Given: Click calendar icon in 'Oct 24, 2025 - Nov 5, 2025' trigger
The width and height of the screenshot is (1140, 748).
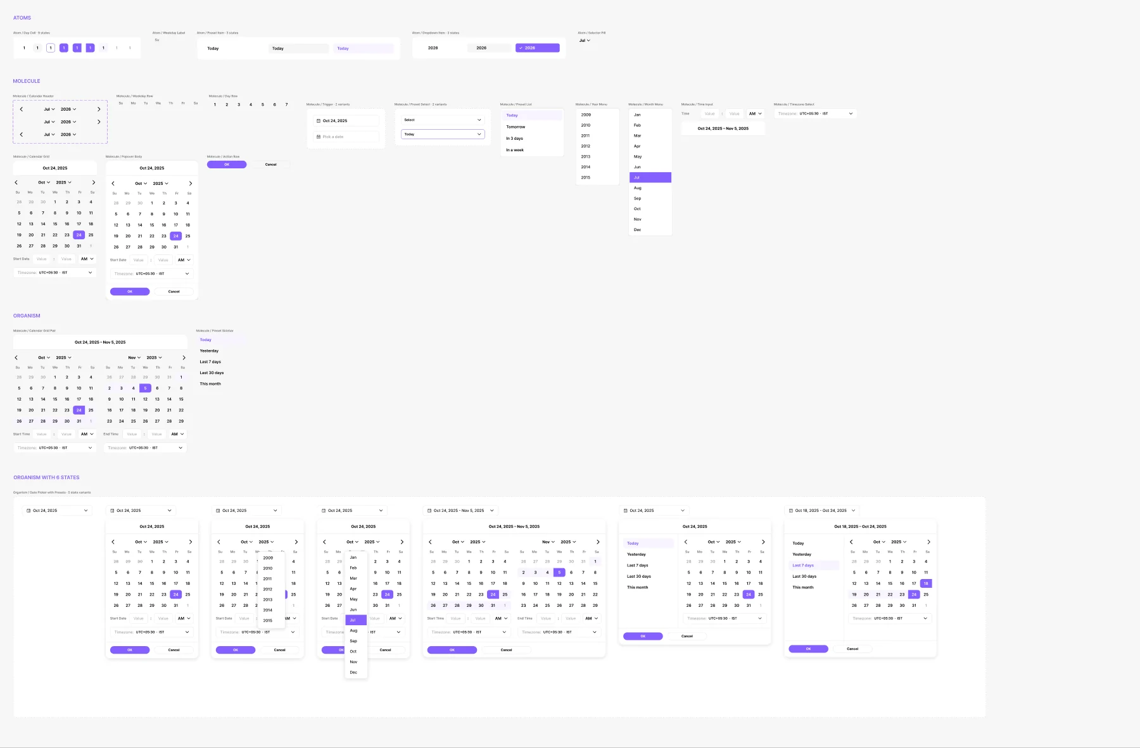Looking at the screenshot, I should click(x=429, y=510).
